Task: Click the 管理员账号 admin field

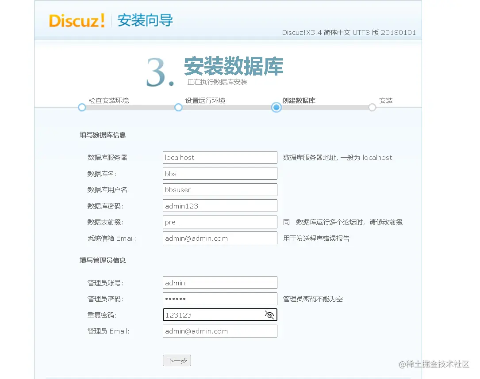Action: [x=220, y=283]
